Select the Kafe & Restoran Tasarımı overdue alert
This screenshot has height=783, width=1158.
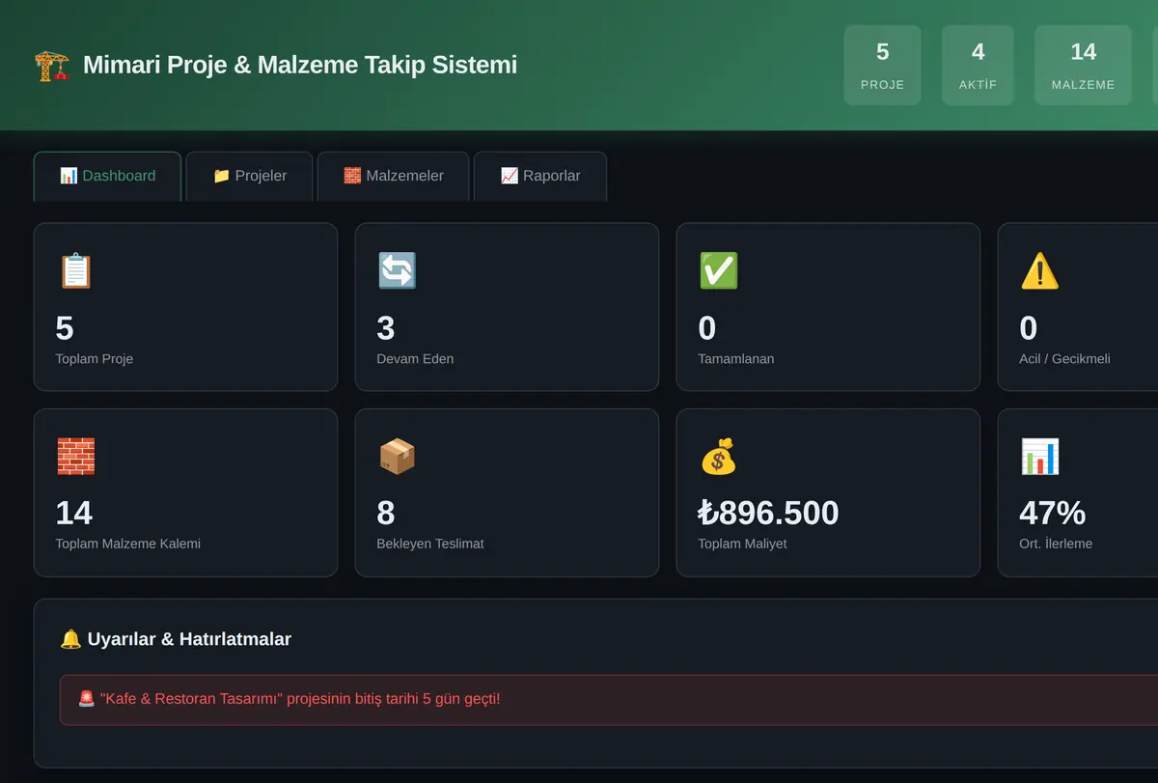click(x=609, y=699)
